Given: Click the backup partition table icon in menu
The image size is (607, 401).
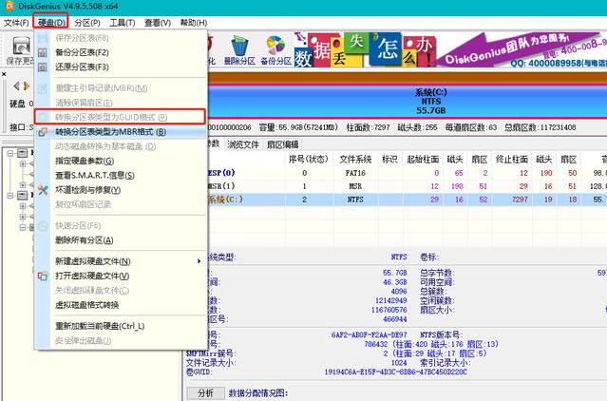Looking at the screenshot, I should click(43, 52).
